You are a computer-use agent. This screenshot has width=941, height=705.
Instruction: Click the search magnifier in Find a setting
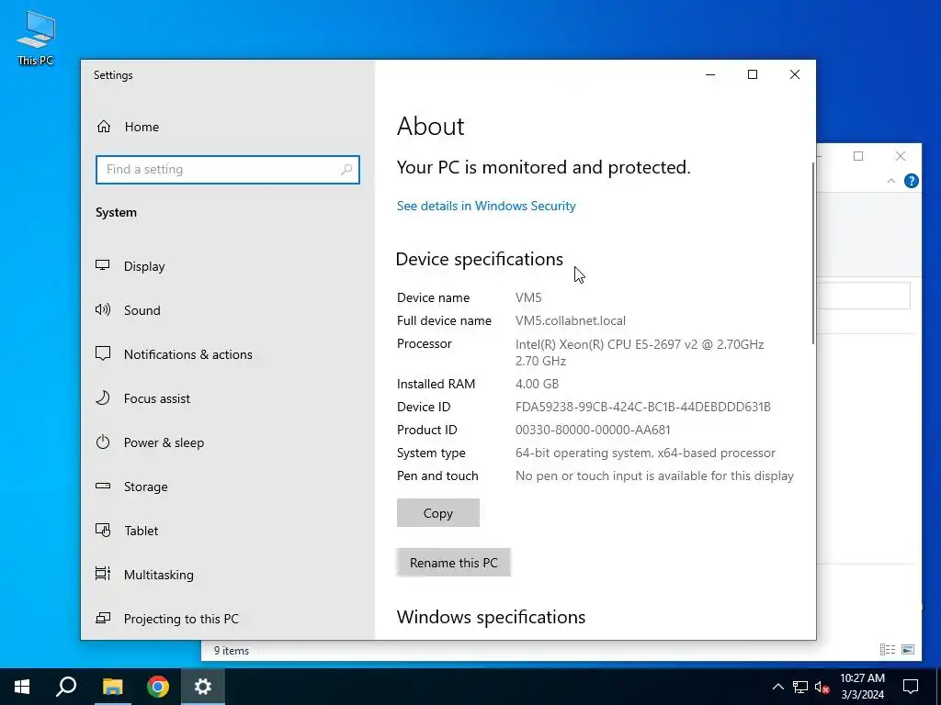coord(346,170)
